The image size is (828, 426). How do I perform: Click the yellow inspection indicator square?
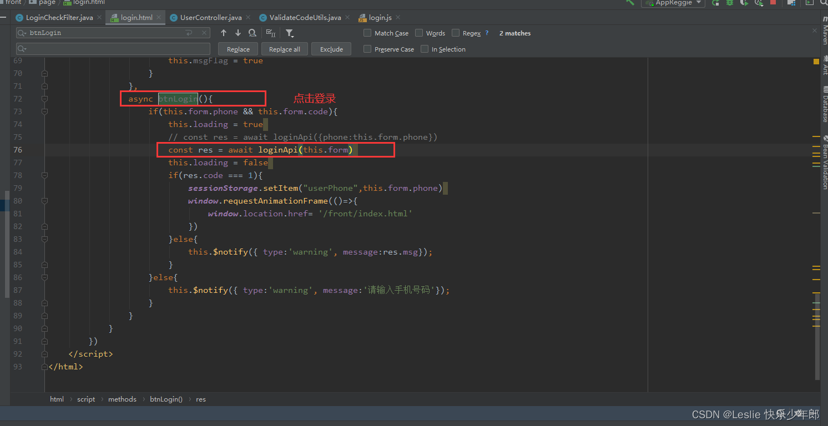(x=816, y=61)
